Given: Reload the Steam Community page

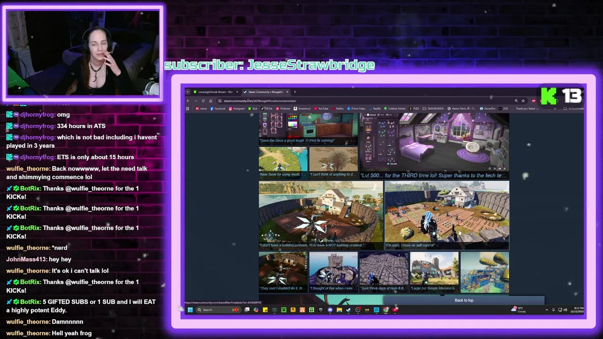Looking at the screenshot, I should click(203, 101).
